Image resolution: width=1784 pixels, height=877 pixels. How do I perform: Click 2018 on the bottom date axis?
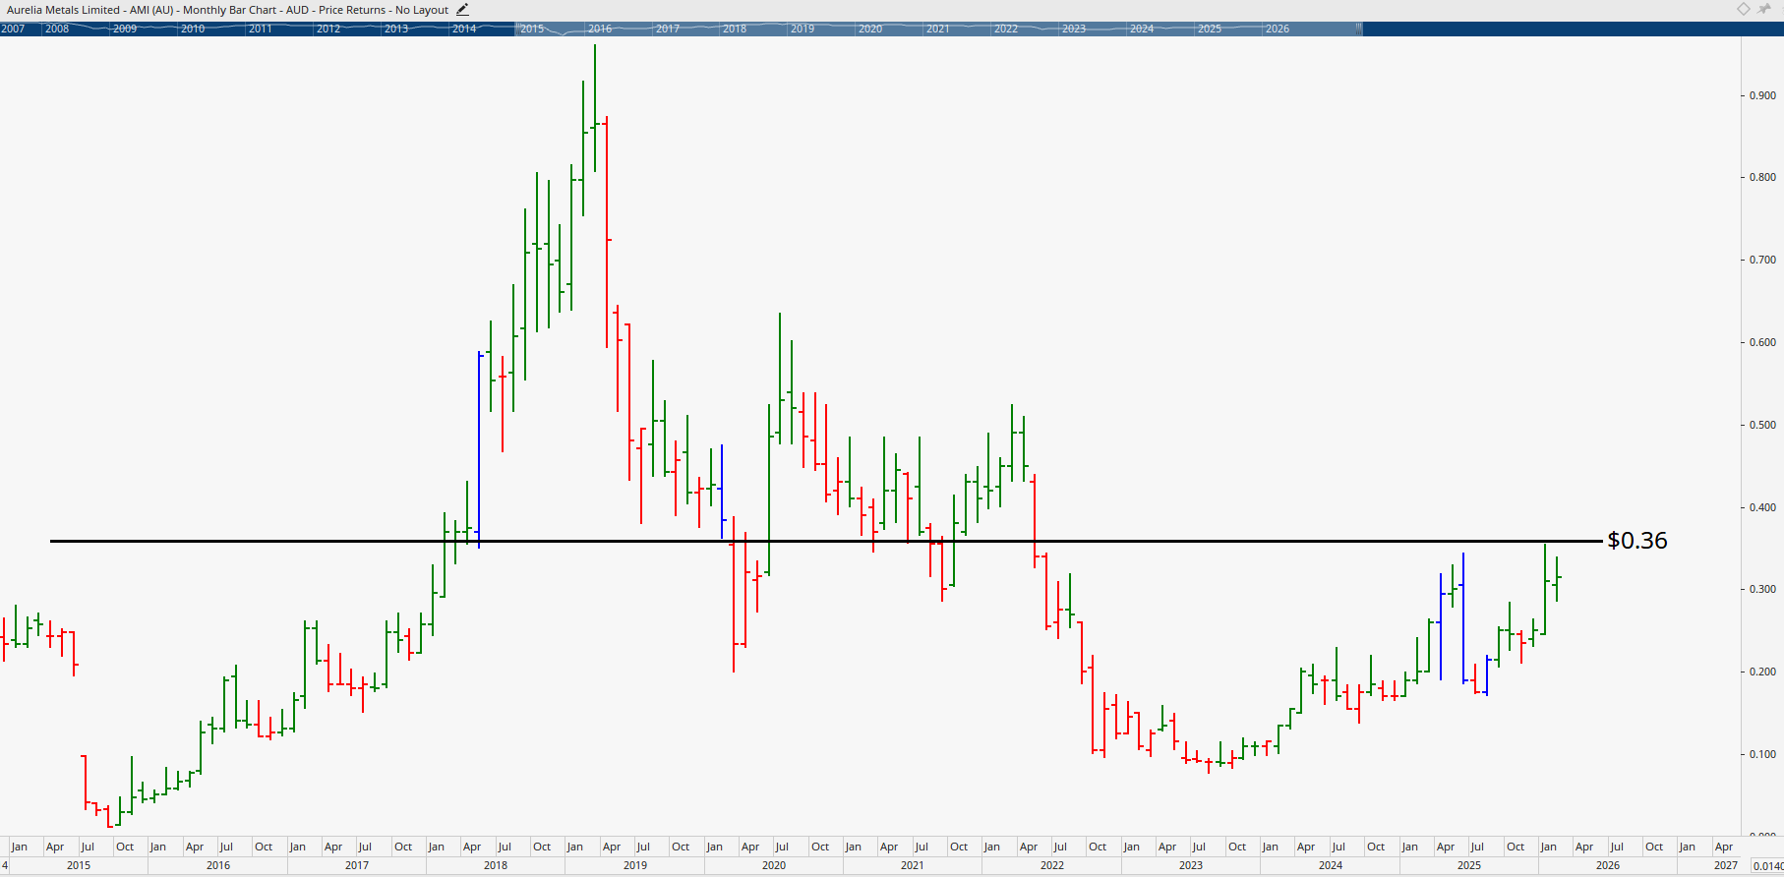pos(496,865)
